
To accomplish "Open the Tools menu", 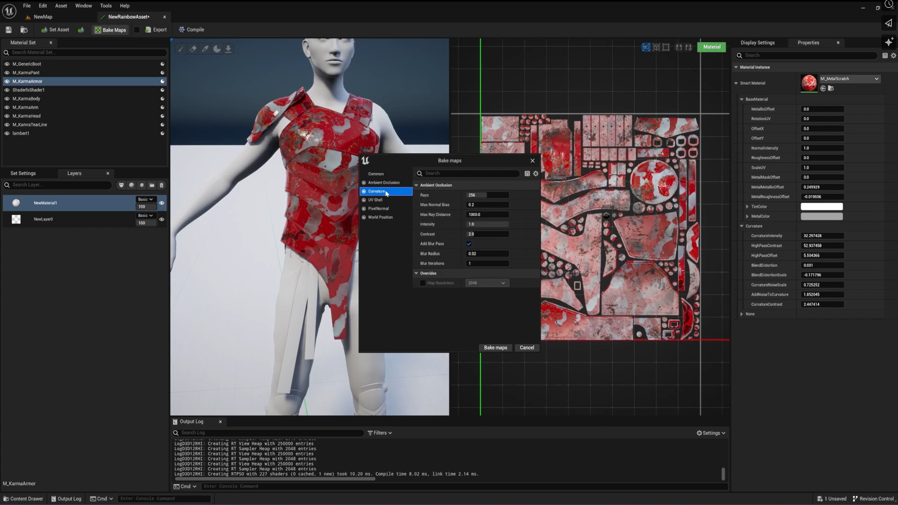I will coord(106,6).
